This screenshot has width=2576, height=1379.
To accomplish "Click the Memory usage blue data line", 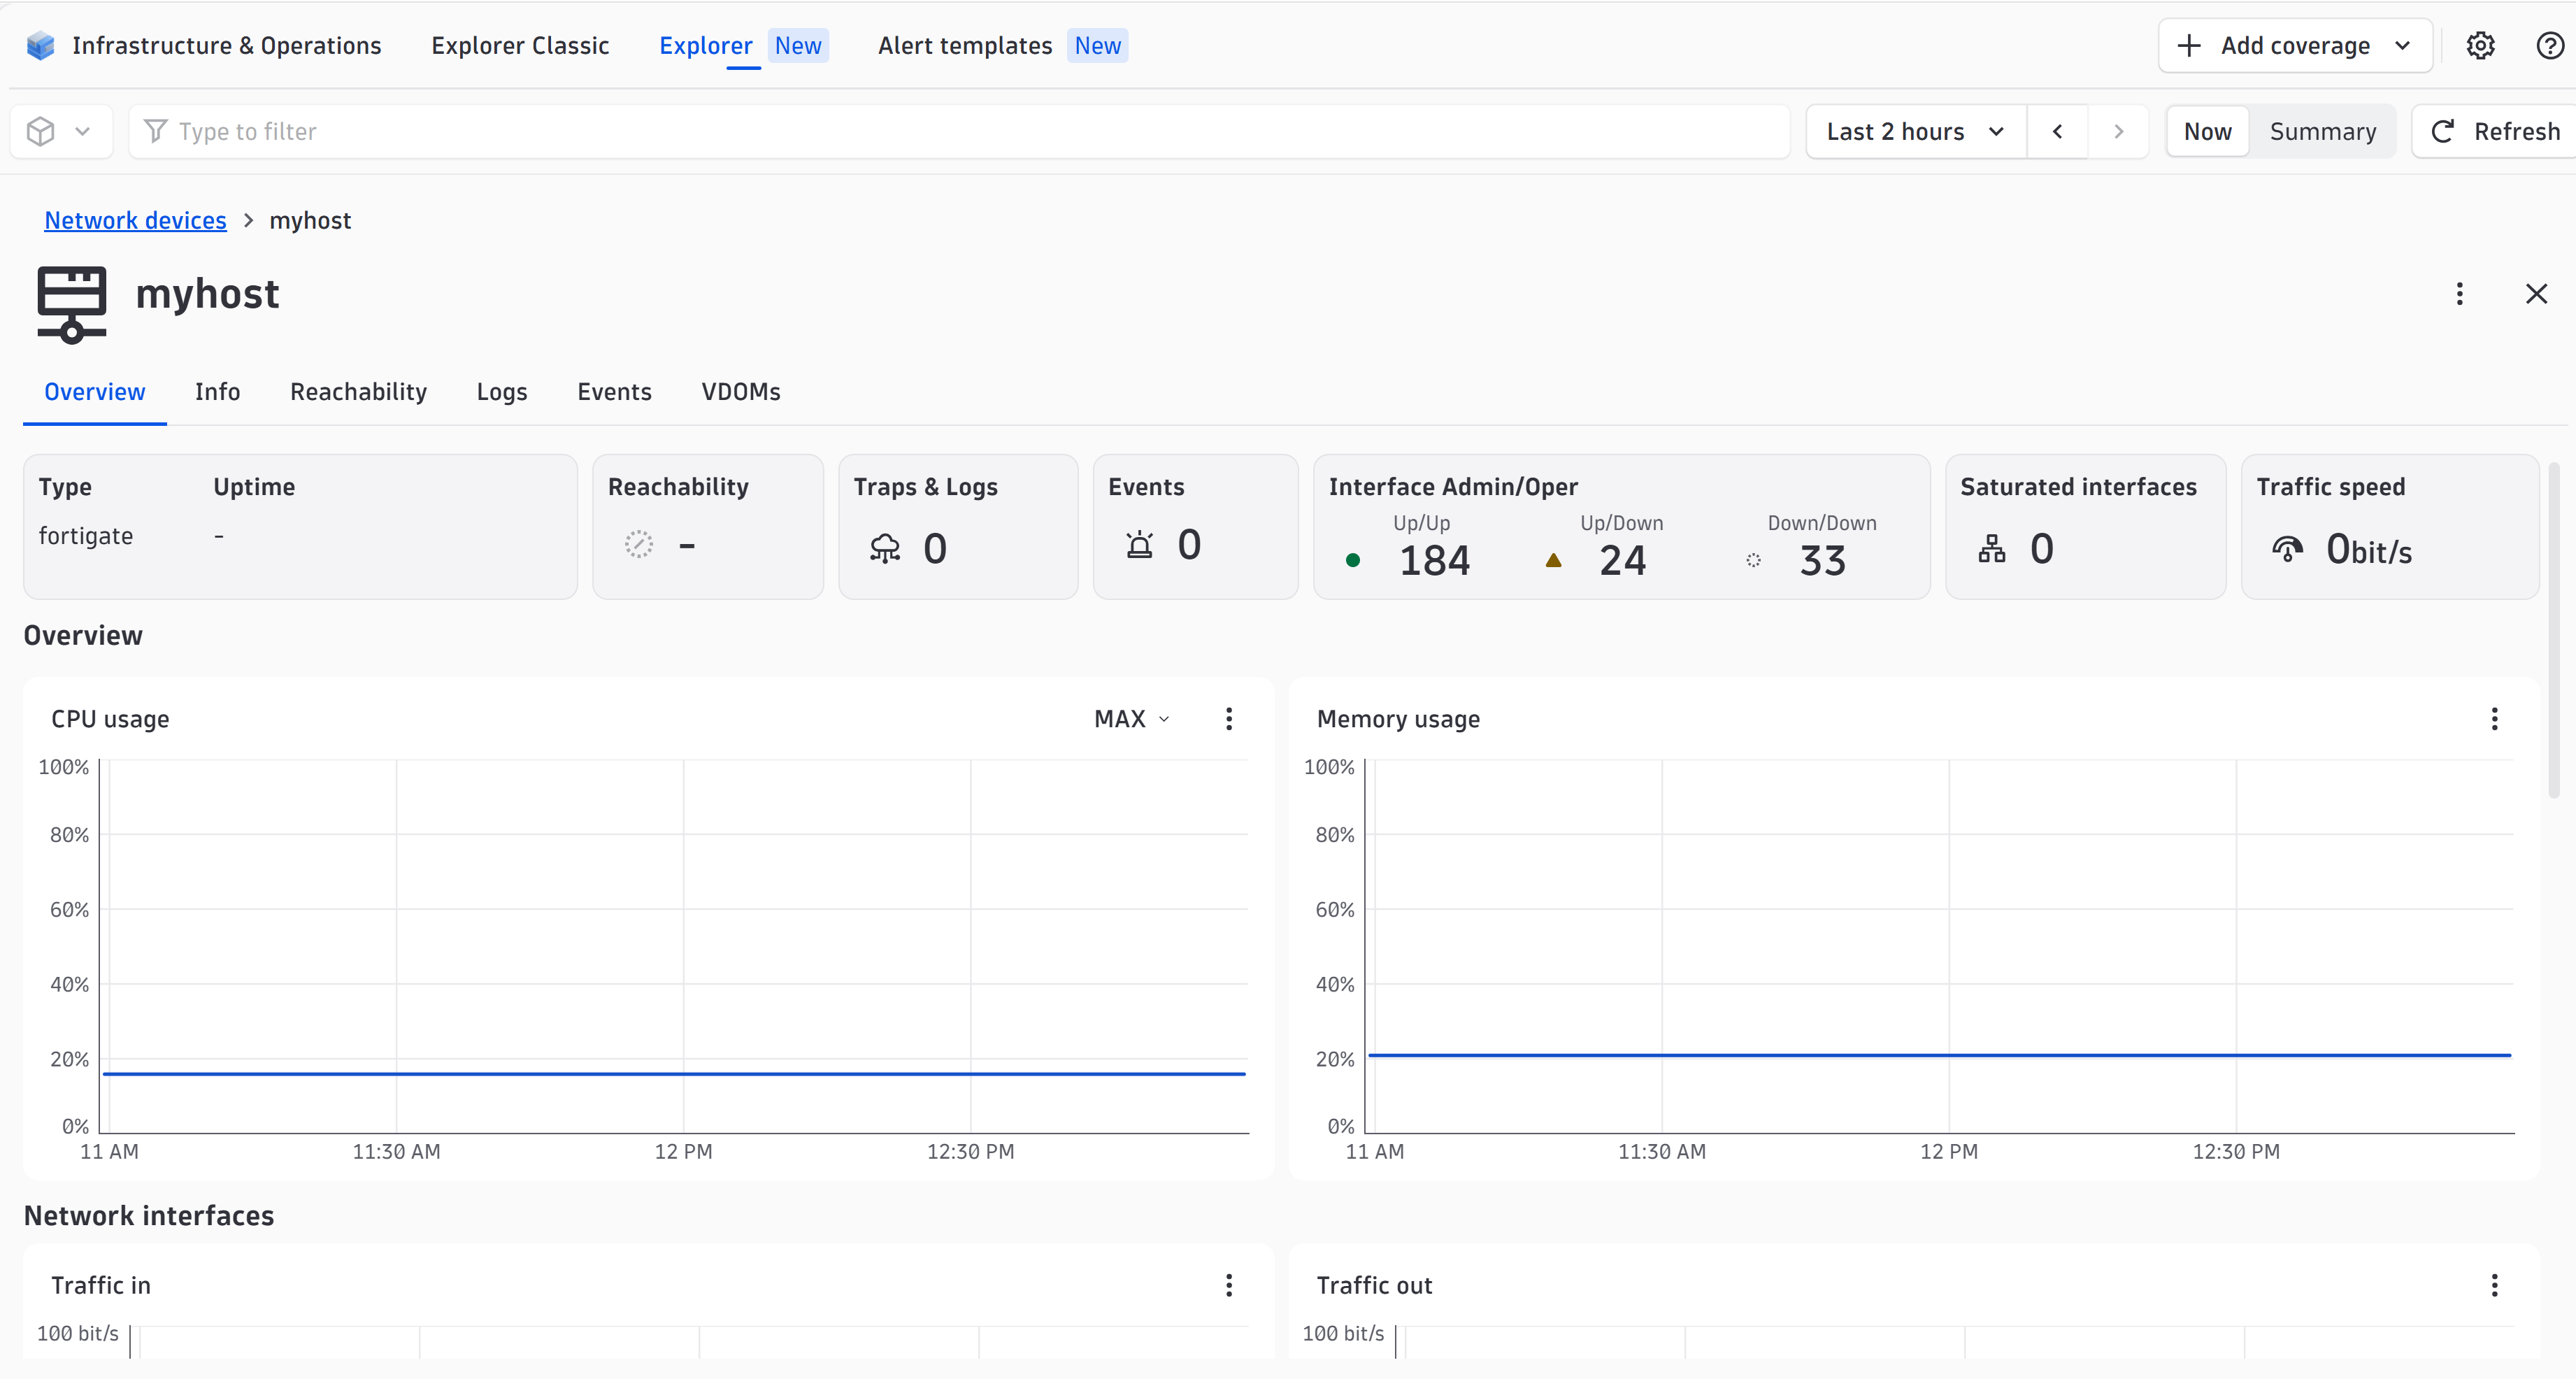I will pyautogui.click(x=1940, y=1055).
